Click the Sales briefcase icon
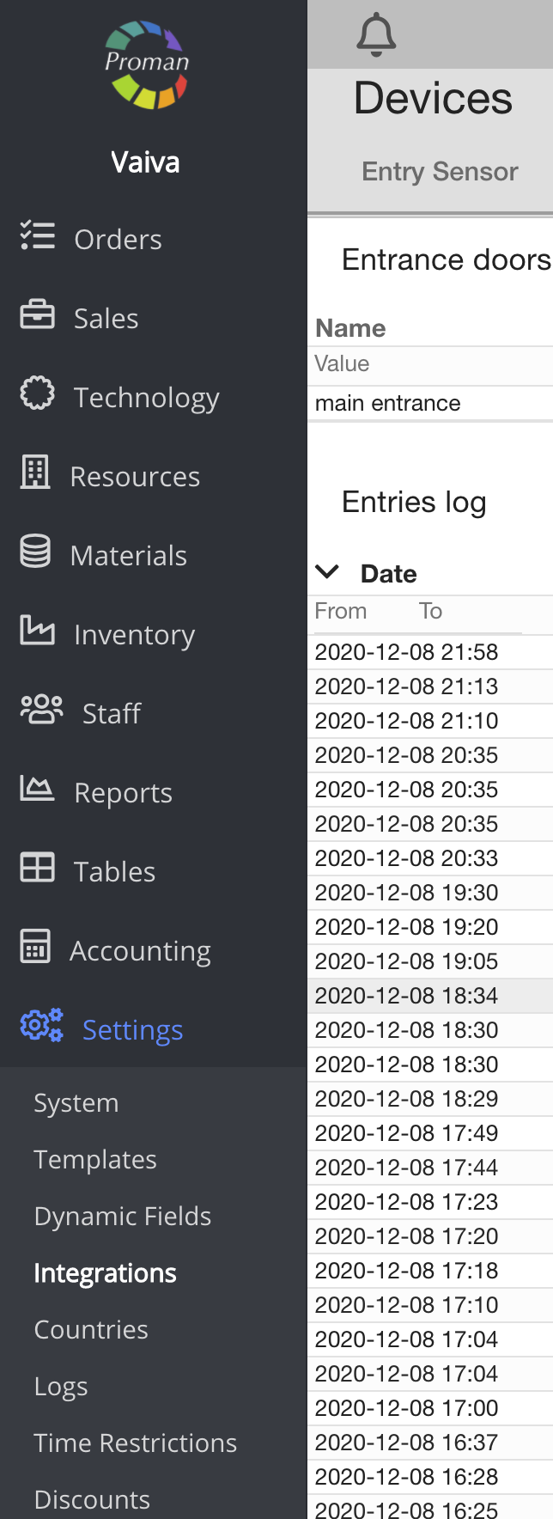The width and height of the screenshot is (553, 1519). click(37, 315)
